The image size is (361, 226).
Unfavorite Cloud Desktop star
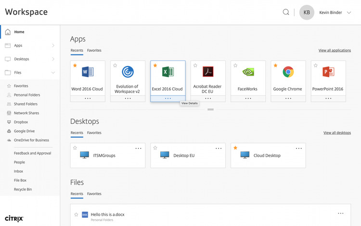pyautogui.click(x=235, y=148)
